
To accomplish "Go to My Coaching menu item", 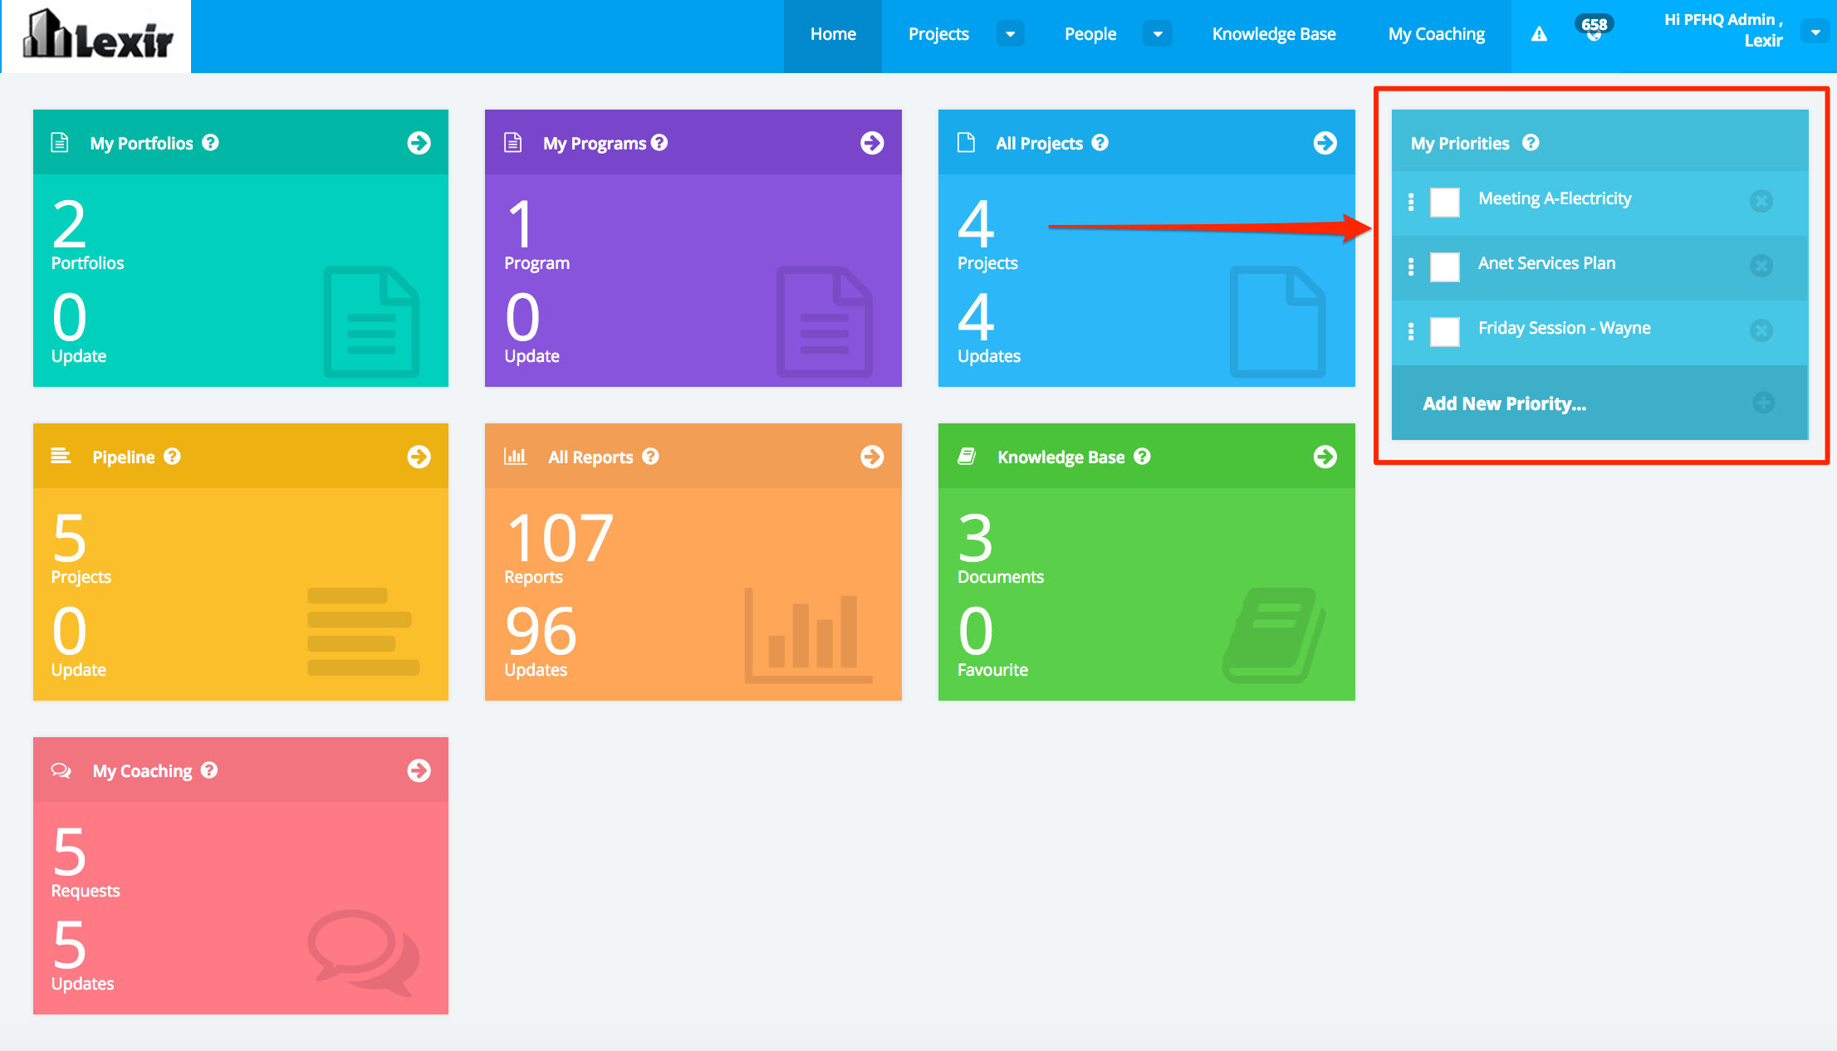I will click(x=1436, y=34).
